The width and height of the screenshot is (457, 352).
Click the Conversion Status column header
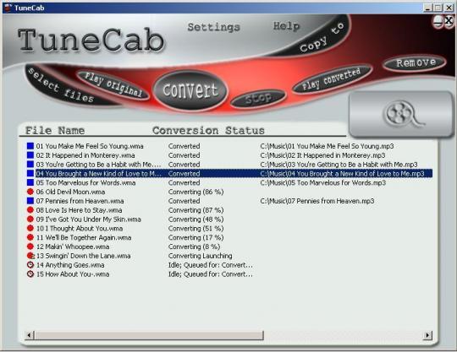point(208,131)
